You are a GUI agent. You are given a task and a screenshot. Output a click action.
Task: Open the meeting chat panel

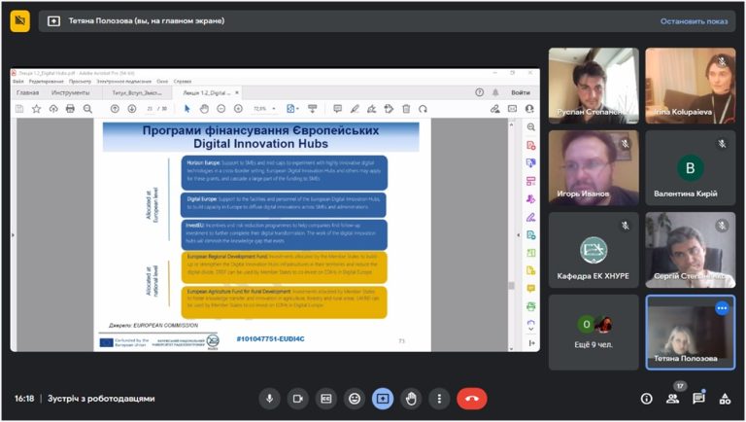(x=698, y=399)
